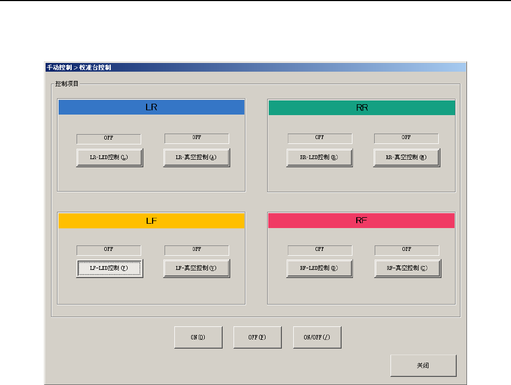
Task: Click the focused LF-LED控制 button
Action: [x=110, y=269]
